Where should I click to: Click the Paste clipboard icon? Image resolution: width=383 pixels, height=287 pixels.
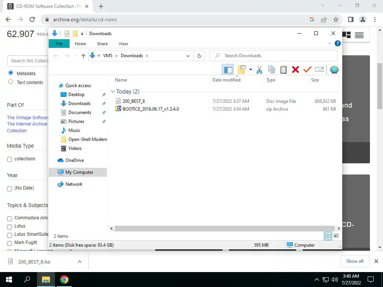click(284, 70)
